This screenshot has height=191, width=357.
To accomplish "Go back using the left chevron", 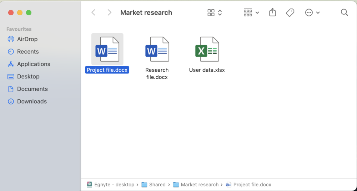I will 94,12.
